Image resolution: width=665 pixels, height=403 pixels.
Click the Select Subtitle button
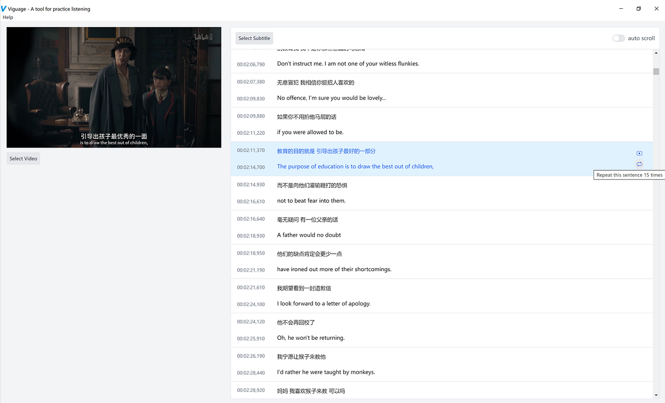tap(254, 38)
